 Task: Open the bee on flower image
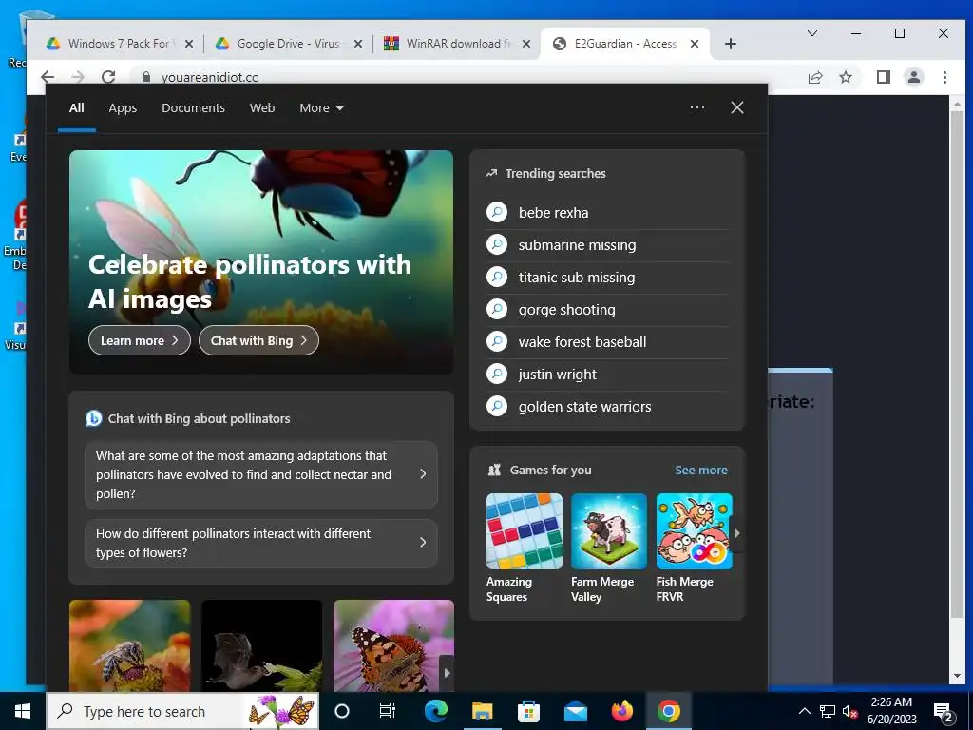(x=129, y=645)
